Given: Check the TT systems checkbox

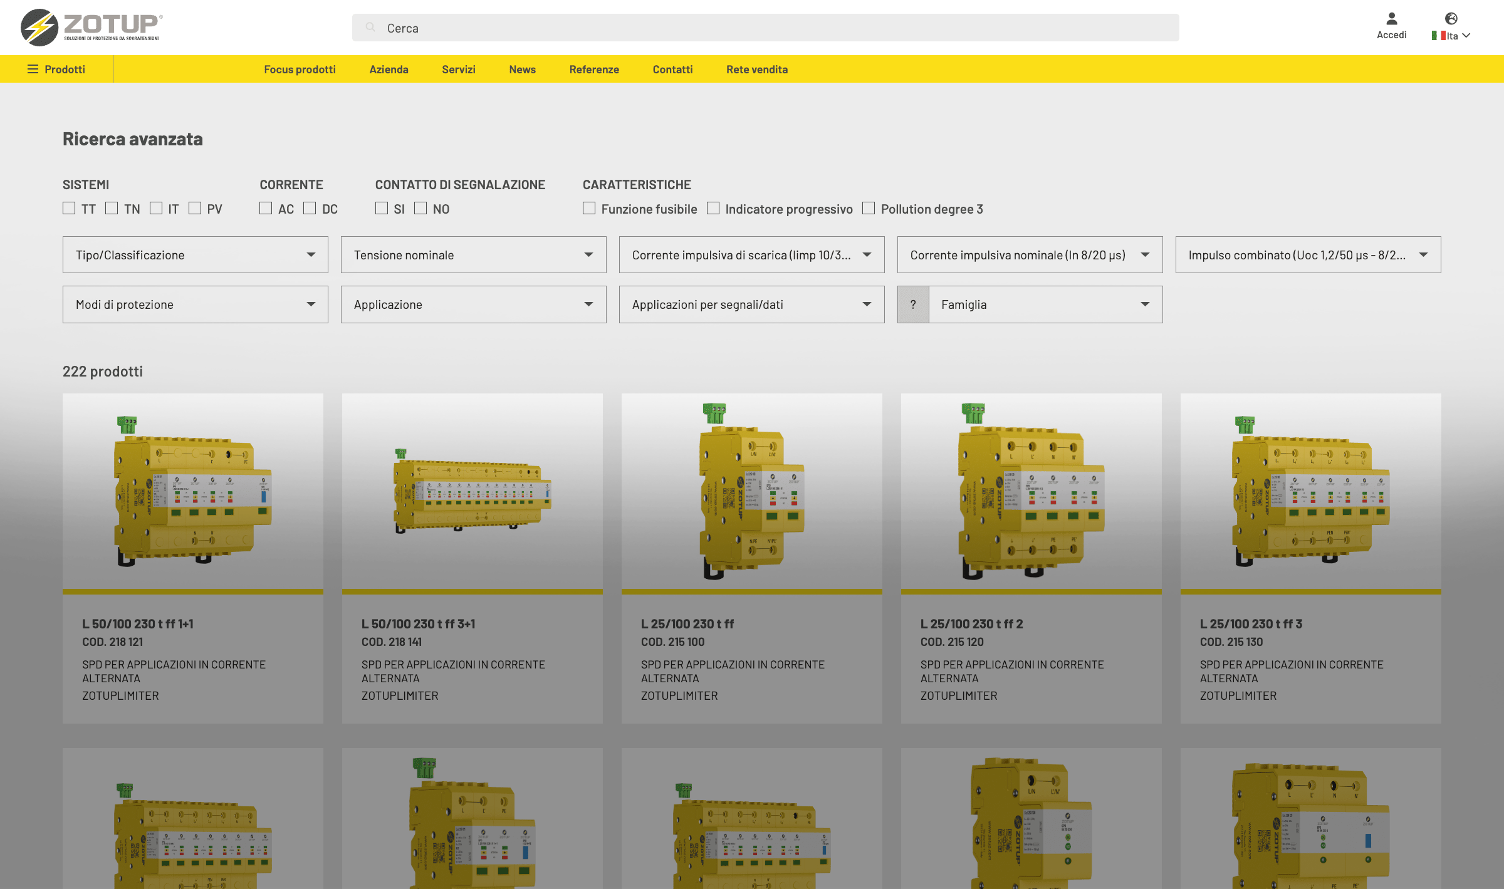Looking at the screenshot, I should tap(69, 208).
